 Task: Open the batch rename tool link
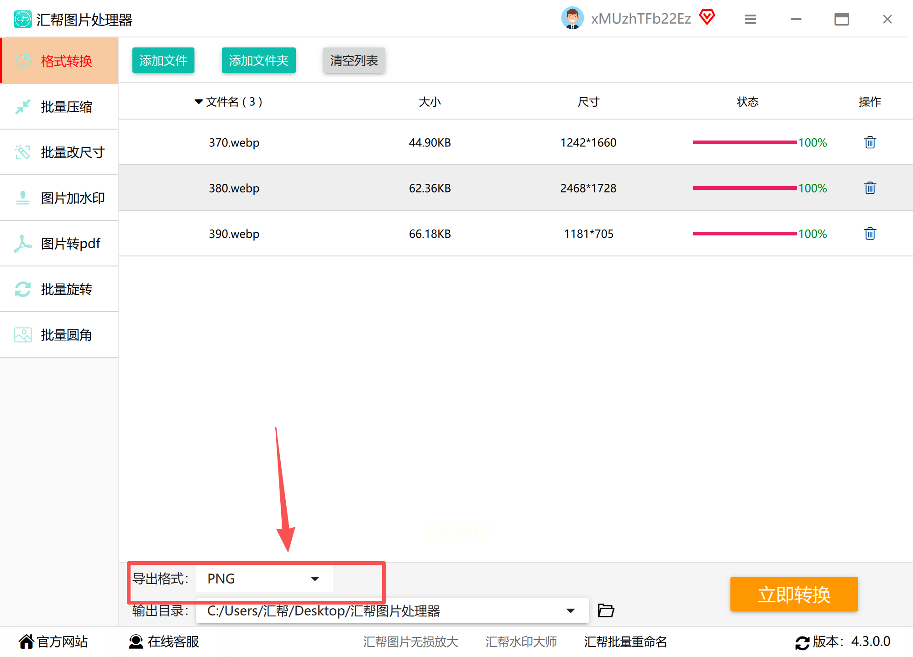tap(625, 642)
